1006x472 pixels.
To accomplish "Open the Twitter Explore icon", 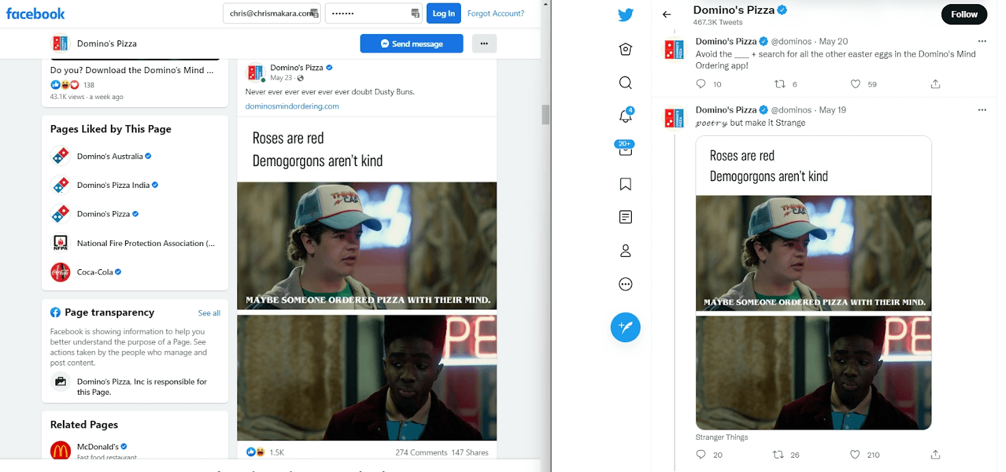I will coord(625,49).
